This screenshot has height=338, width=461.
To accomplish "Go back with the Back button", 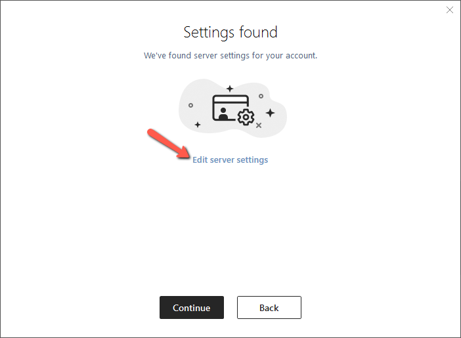I will pos(269,307).
